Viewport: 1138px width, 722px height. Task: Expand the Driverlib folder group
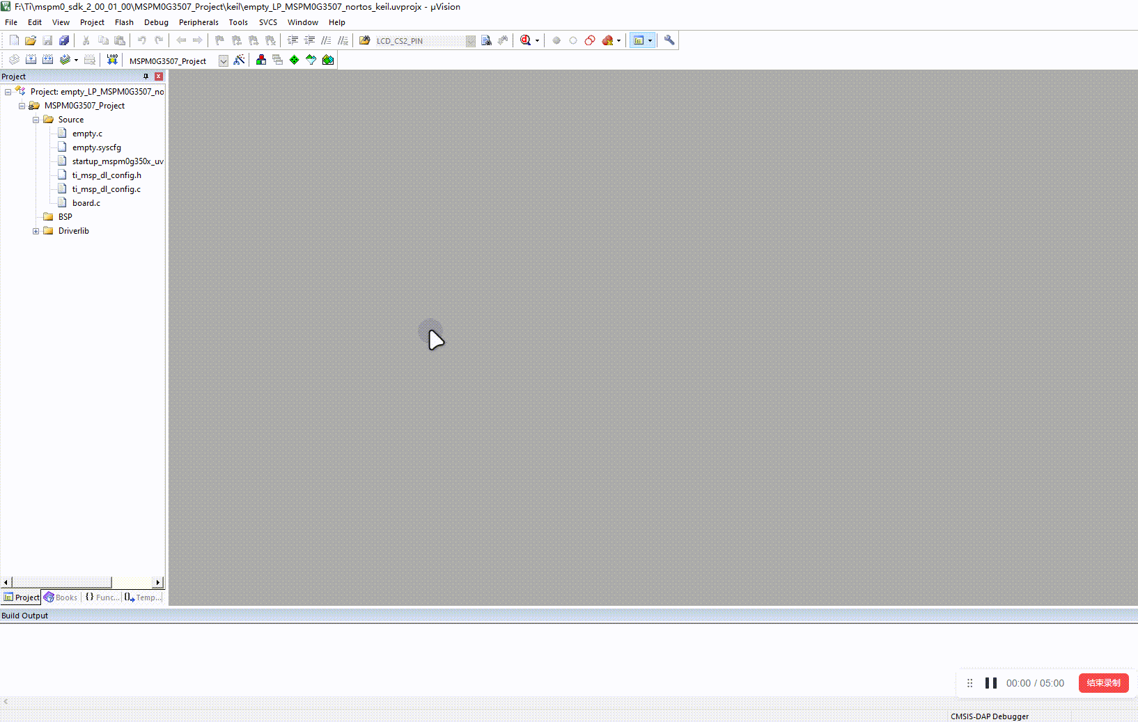[x=36, y=231]
